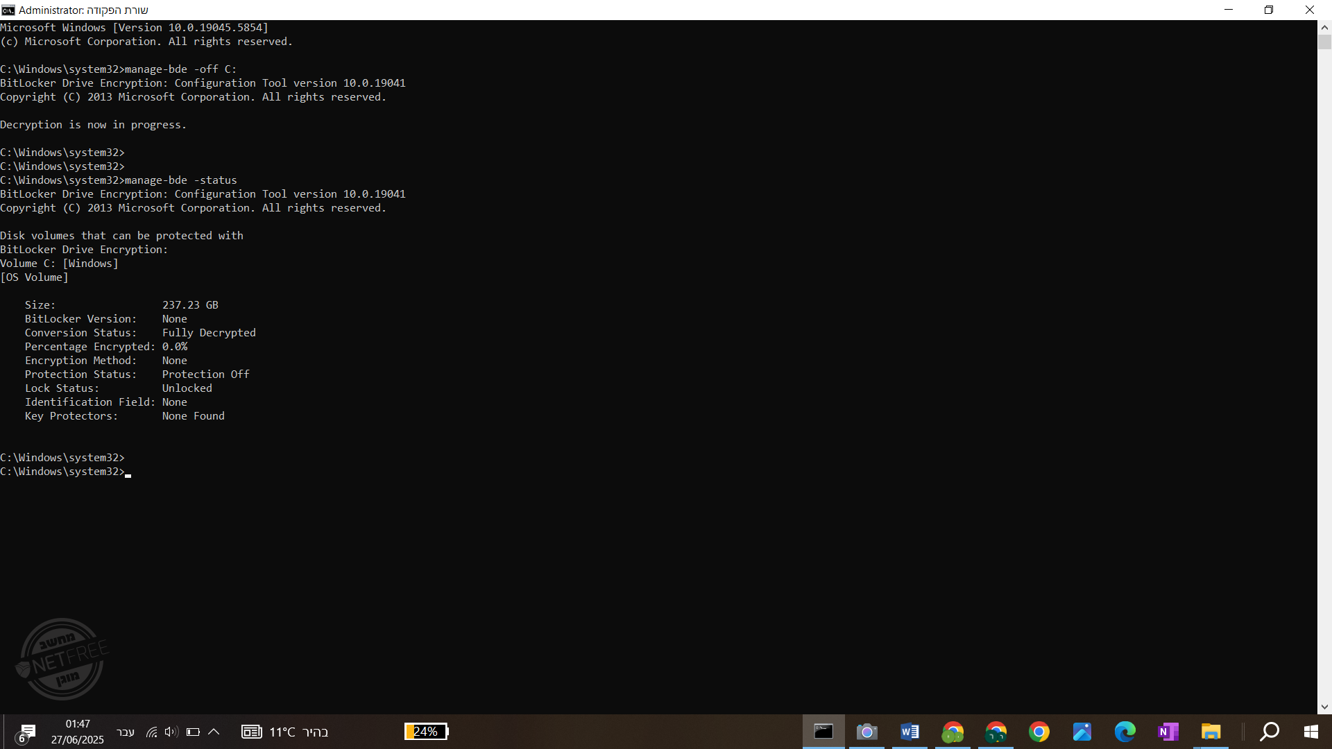The width and height of the screenshot is (1332, 749).
Task: Switch the Hebrew input language indicator
Action: click(x=126, y=732)
